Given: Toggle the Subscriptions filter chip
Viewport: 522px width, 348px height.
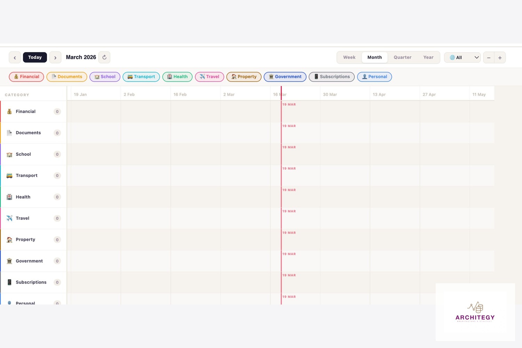Looking at the screenshot, I should [x=331, y=77].
